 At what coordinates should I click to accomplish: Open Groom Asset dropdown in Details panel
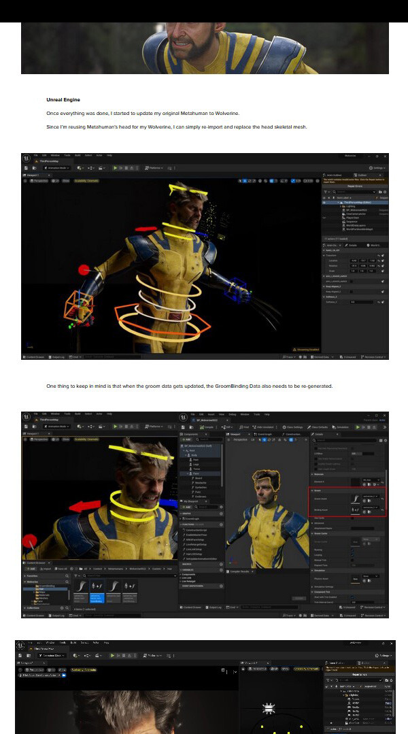point(371,496)
